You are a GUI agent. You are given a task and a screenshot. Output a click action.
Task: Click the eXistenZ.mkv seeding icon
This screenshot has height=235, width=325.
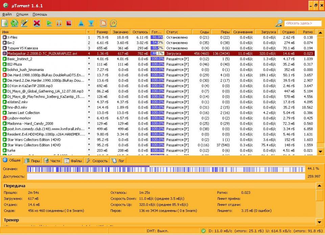point(4,102)
